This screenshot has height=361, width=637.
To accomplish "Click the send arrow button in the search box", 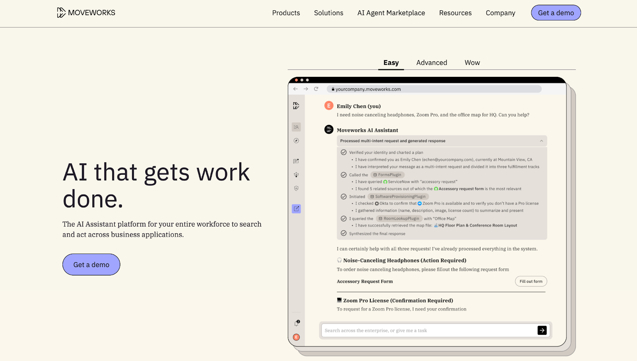I will point(542,330).
